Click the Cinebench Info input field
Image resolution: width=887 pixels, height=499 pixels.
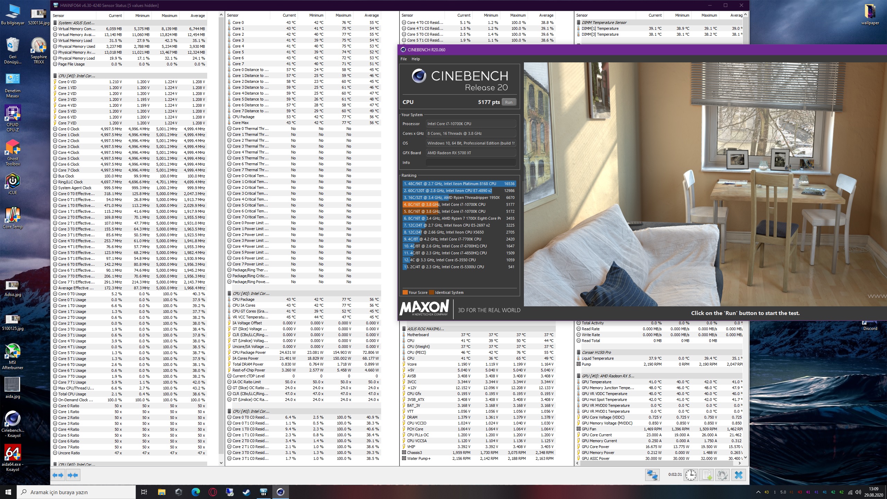point(471,163)
